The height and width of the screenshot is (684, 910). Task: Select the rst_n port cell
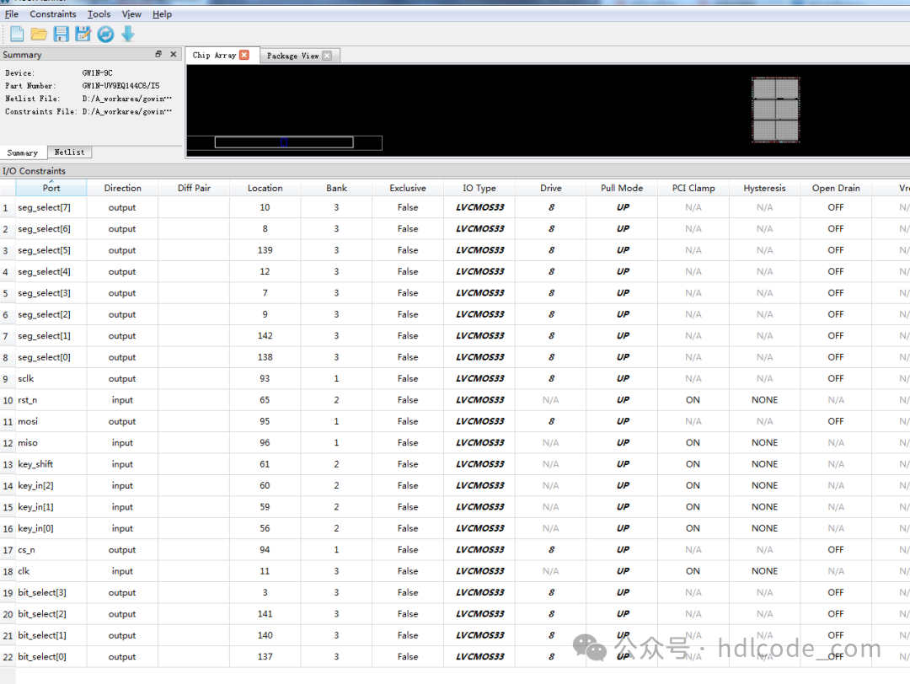51,400
